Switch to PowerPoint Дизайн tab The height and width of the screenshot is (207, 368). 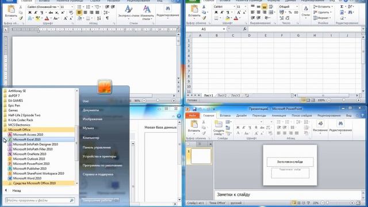241,116
